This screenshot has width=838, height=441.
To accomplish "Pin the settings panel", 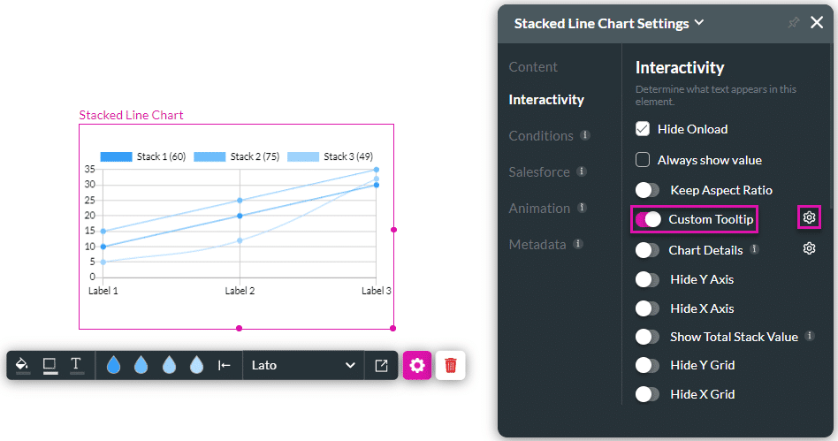I will click(793, 23).
